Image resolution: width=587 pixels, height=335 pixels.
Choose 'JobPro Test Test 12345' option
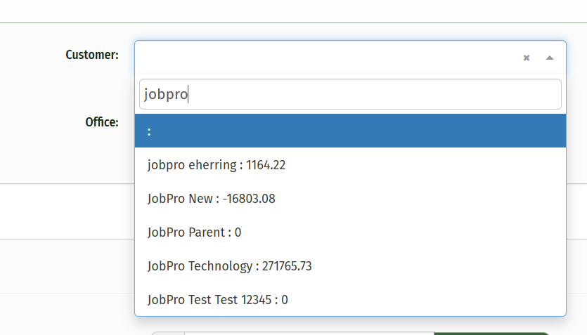point(217,300)
